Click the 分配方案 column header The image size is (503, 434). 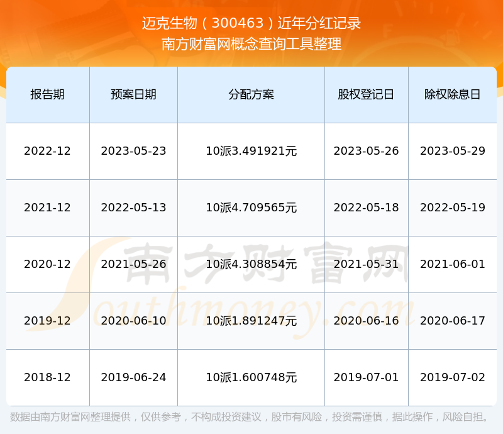click(x=251, y=94)
